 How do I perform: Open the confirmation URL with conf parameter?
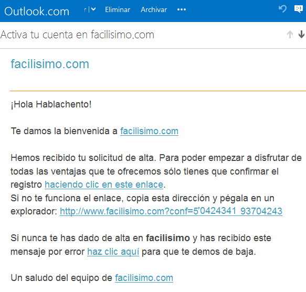pyautogui.click(x=171, y=211)
